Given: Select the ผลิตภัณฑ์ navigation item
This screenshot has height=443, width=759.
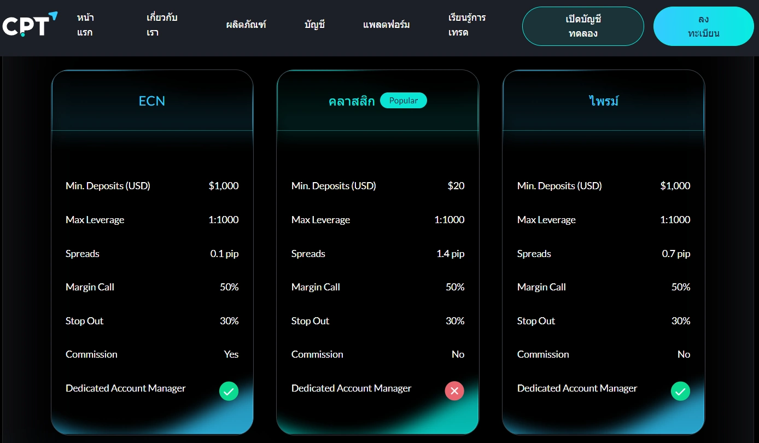Looking at the screenshot, I should 246,24.
